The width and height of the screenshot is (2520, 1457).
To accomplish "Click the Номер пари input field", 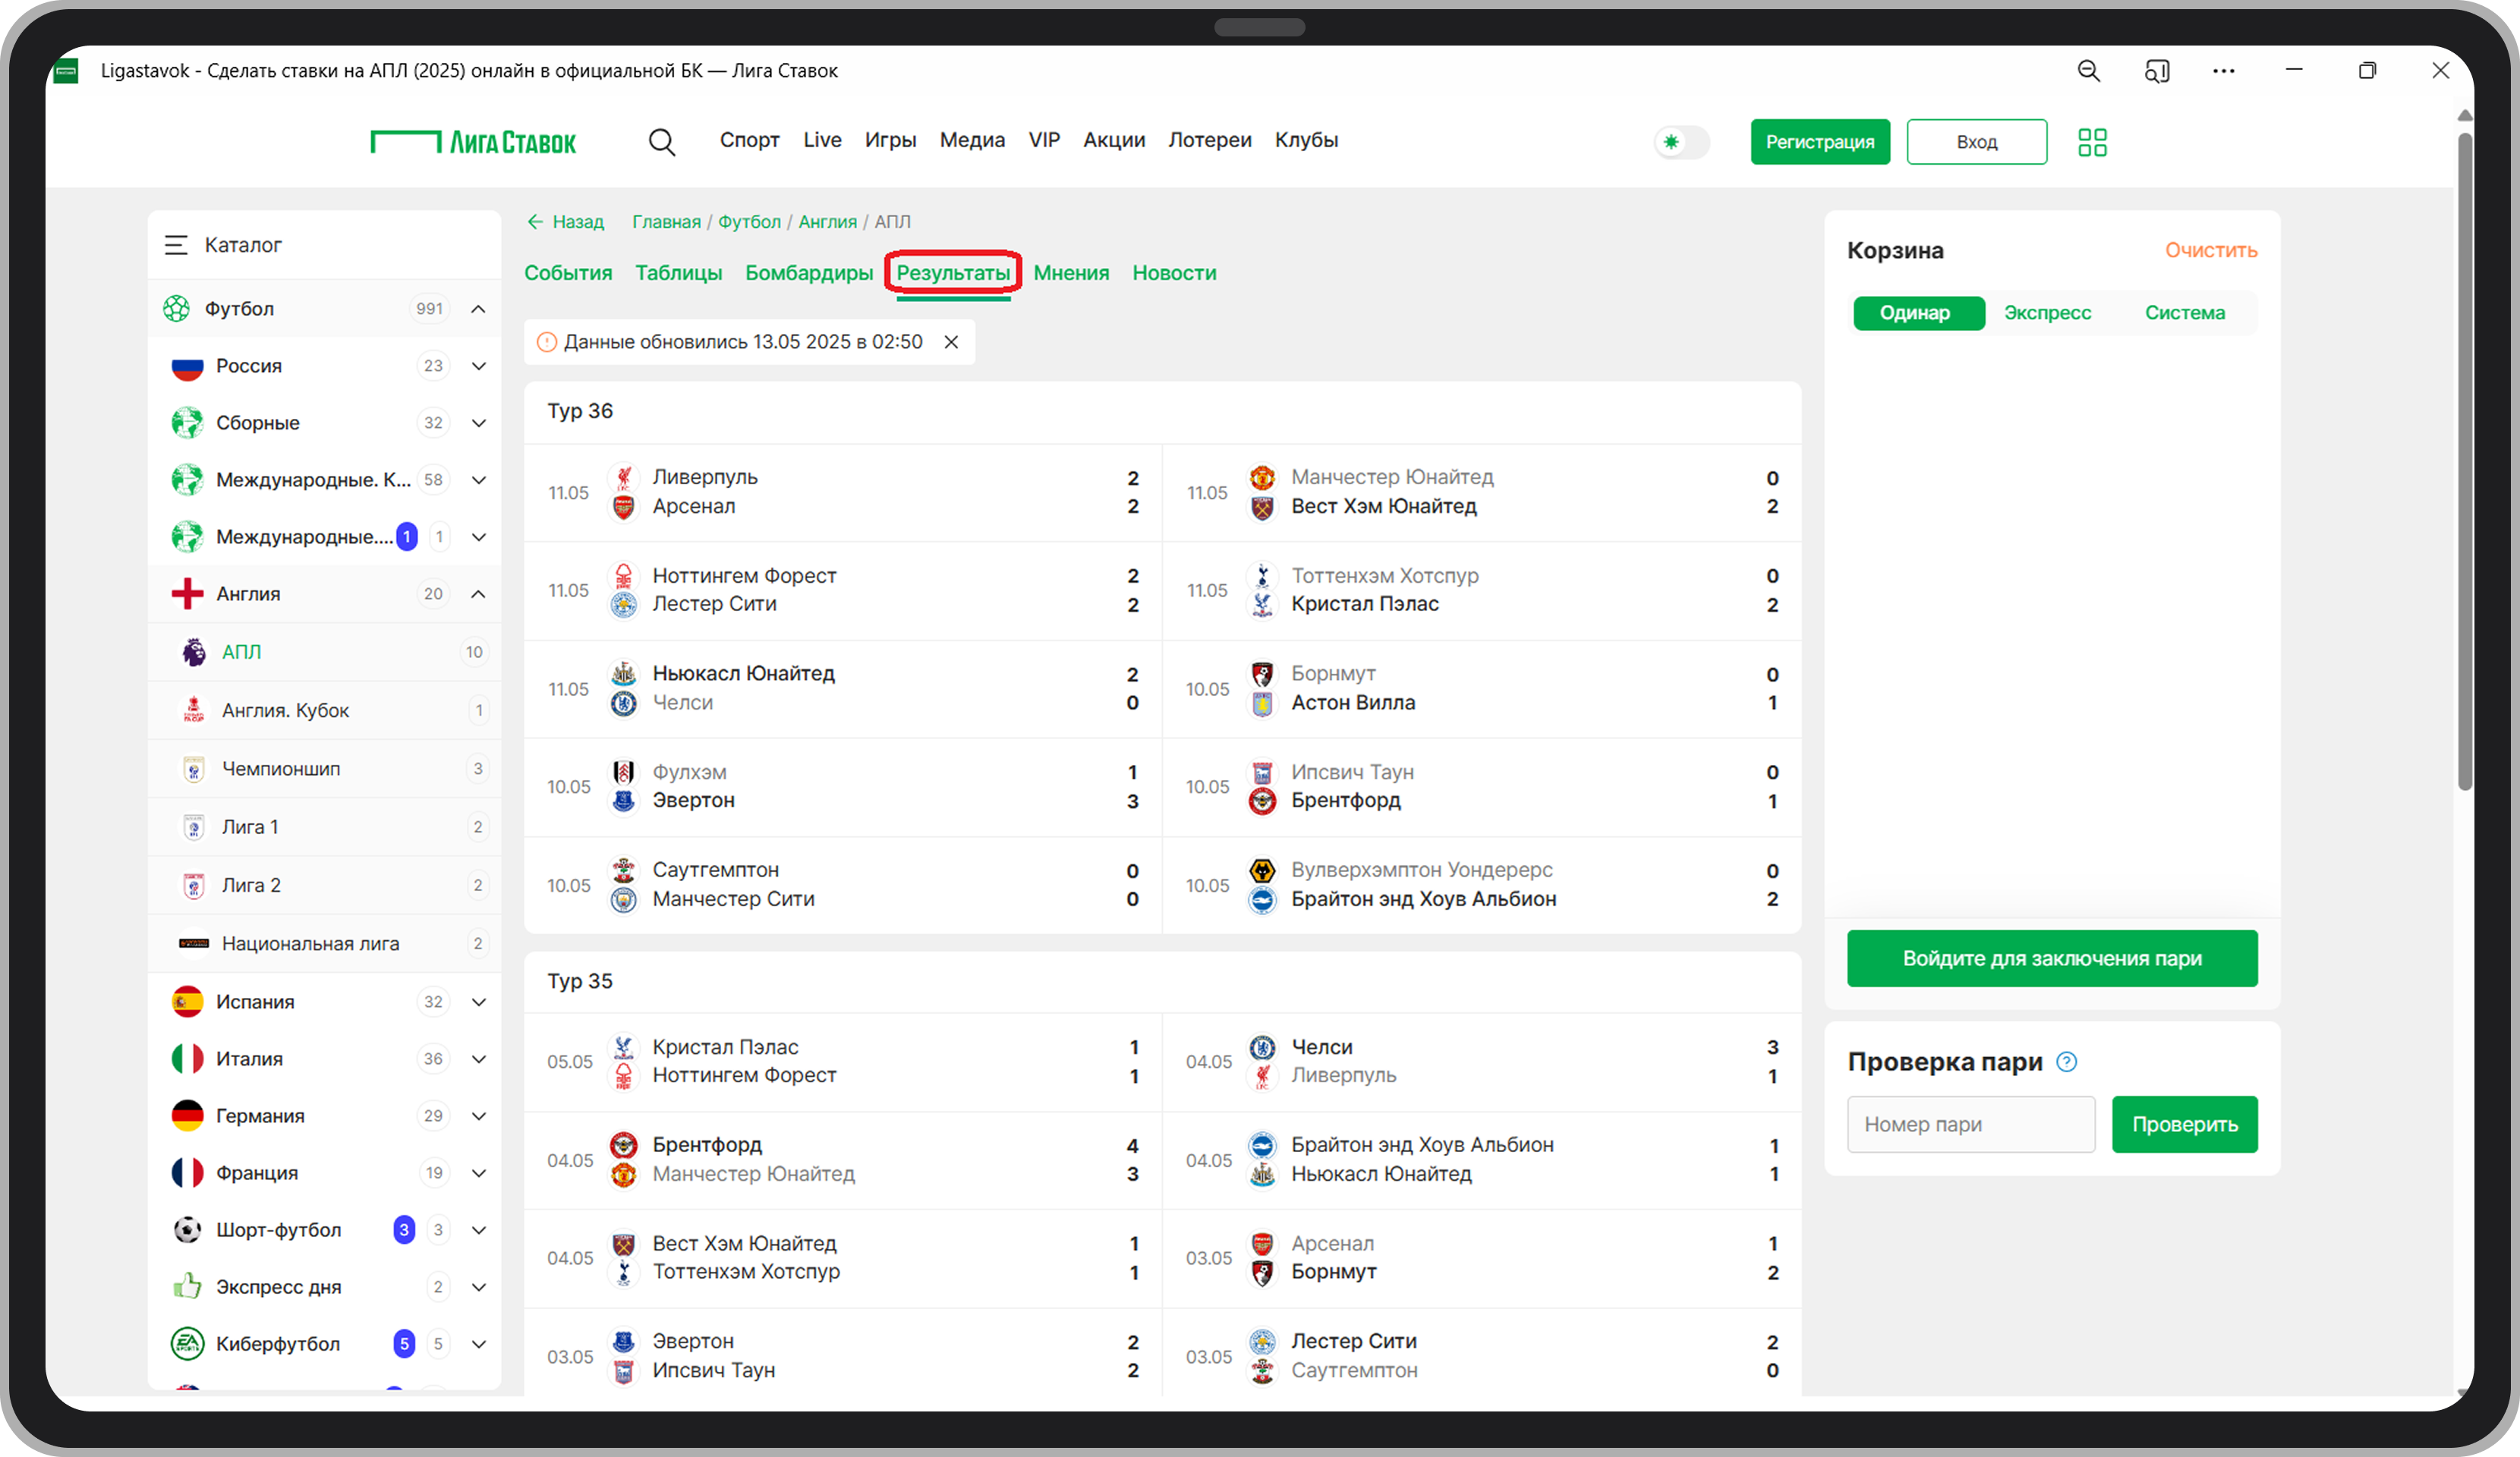I will (1970, 1124).
